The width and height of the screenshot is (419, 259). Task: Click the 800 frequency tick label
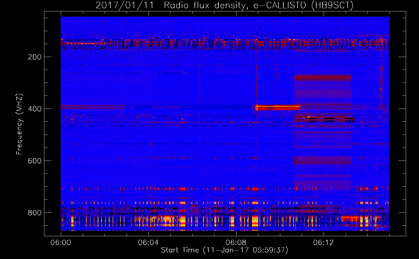point(35,213)
